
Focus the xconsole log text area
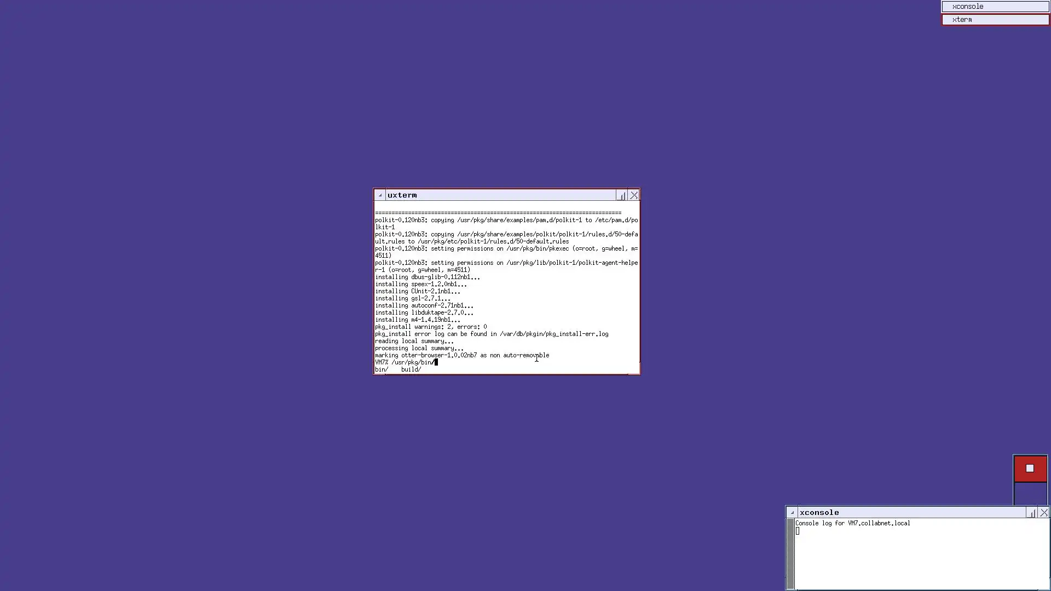(x=922, y=555)
